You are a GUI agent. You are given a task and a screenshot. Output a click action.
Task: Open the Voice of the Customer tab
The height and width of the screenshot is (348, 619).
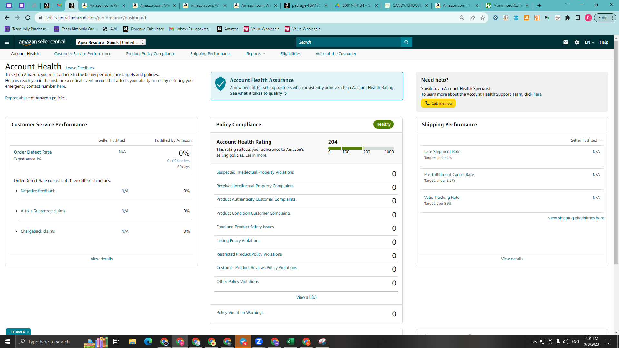(x=336, y=54)
